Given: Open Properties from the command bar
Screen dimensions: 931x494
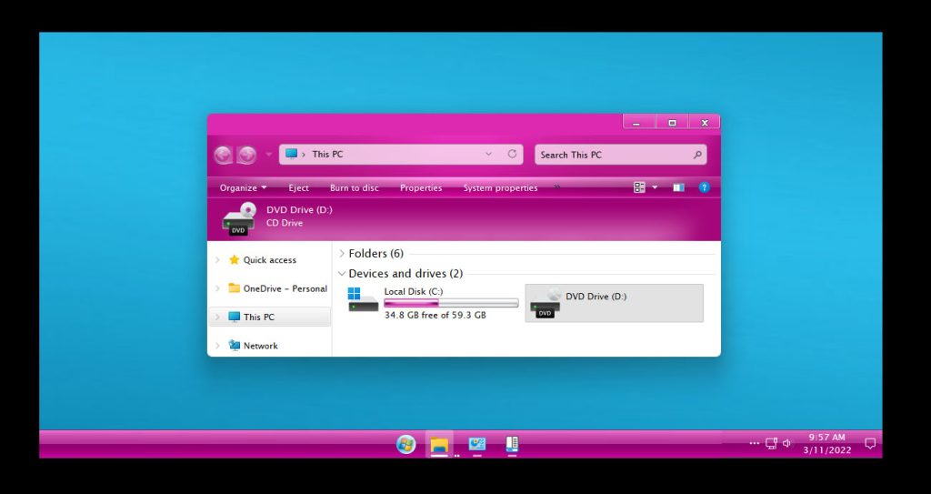Looking at the screenshot, I should (421, 187).
